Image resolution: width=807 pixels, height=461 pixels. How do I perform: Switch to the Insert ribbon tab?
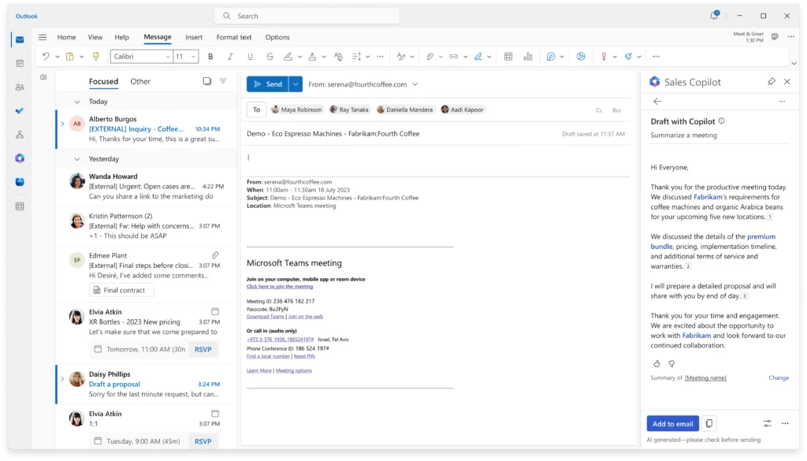pos(194,37)
